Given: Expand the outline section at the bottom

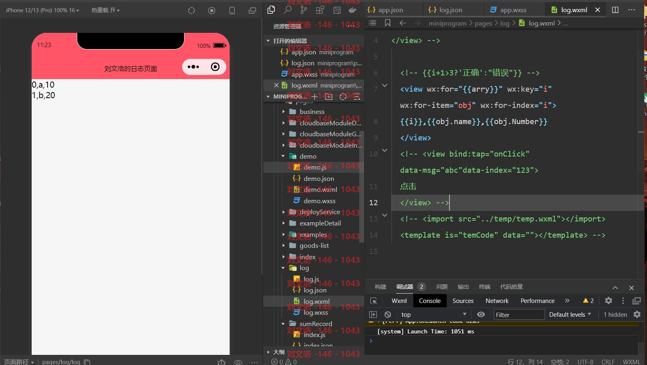Looking at the screenshot, I should pyautogui.click(x=268, y=352).
